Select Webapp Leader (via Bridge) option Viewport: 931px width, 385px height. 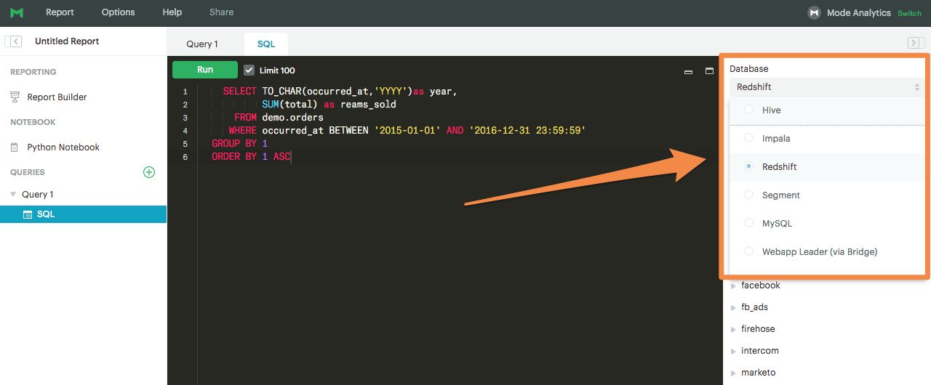click(827, 252)
